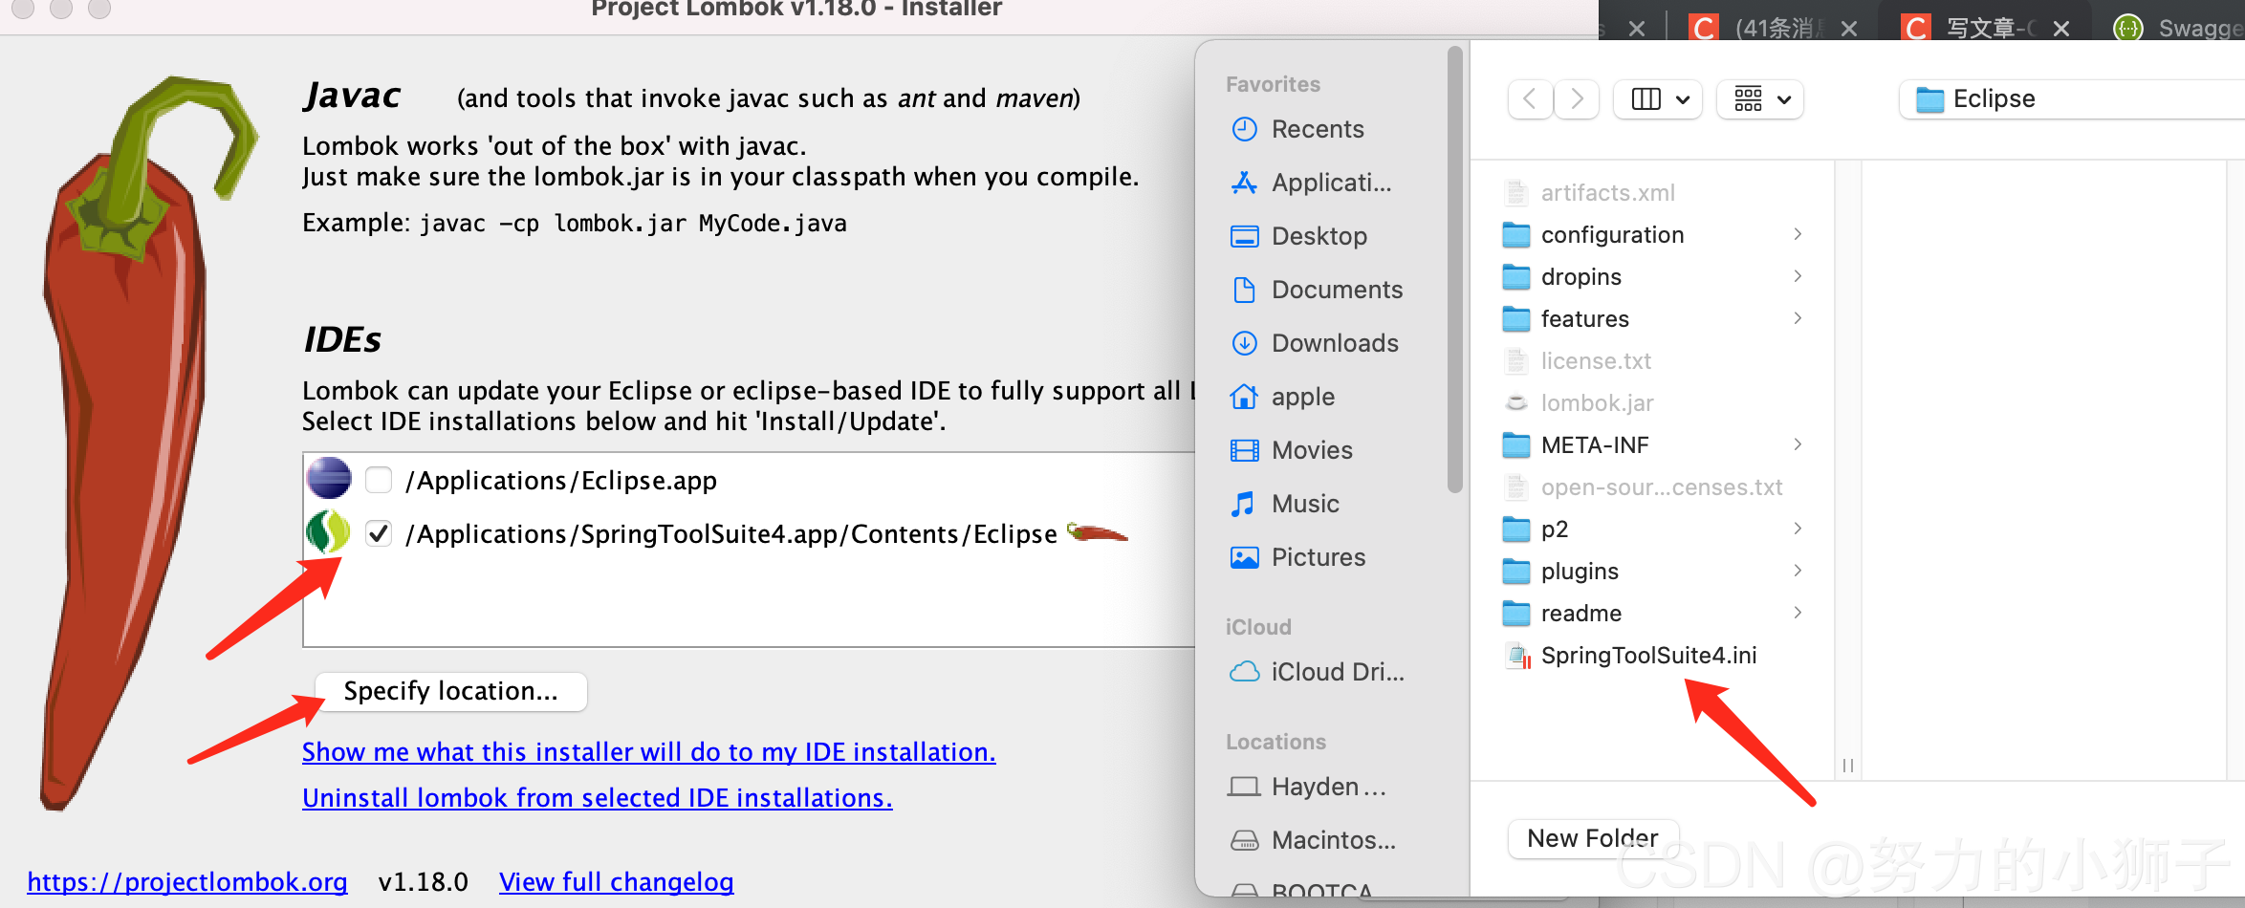Check the /Applications/Eclipse.app checkbox
The image size is (2245, 908).
(379, 480)
